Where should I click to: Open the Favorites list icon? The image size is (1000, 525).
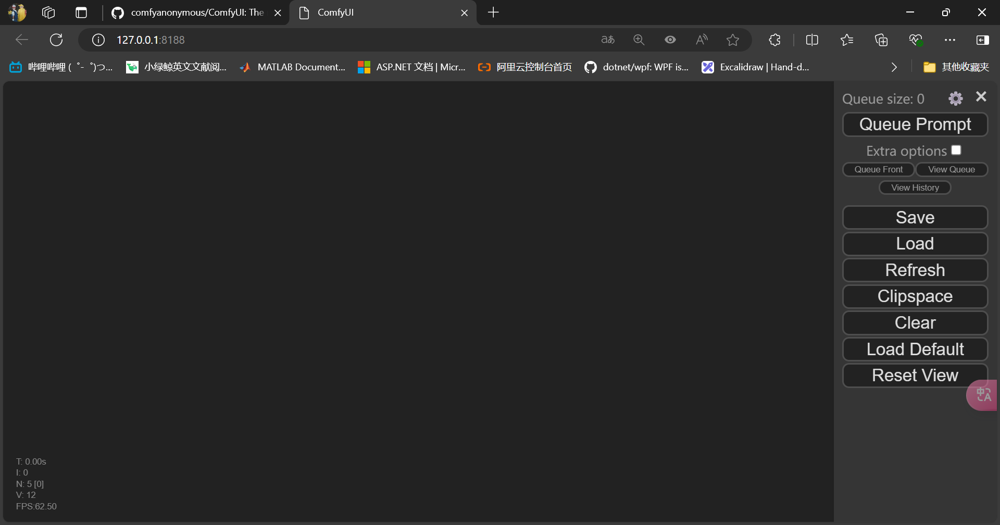(847, 40)
